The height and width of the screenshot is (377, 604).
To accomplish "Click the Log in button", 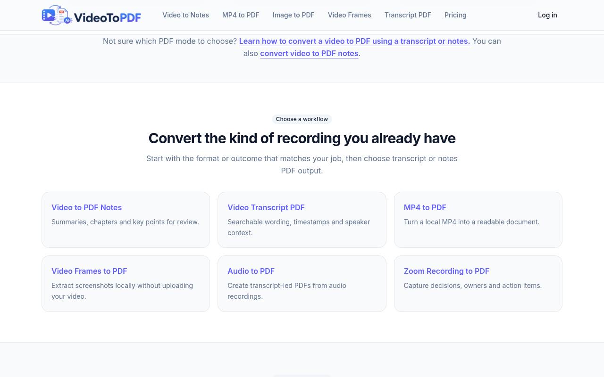I will 547,15.
